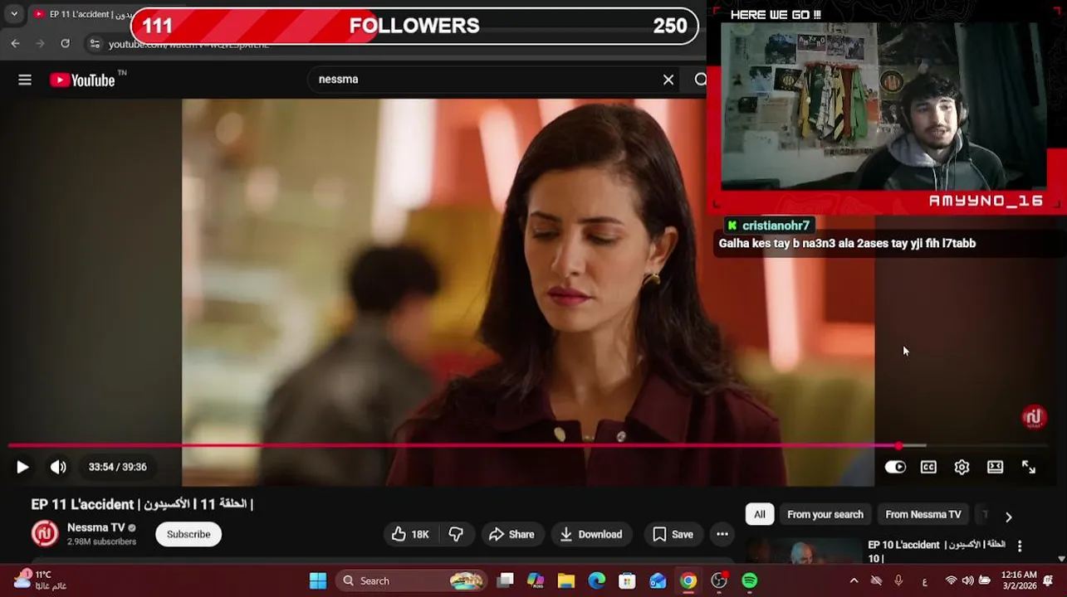Click the progress bar scrubber handle
This screenshot has width=1067, height=597.
pyautogui.click(x=899, y=446)
